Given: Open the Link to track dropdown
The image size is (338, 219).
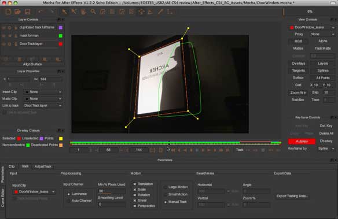Looking at the screenshot, I should click(43, 106).
